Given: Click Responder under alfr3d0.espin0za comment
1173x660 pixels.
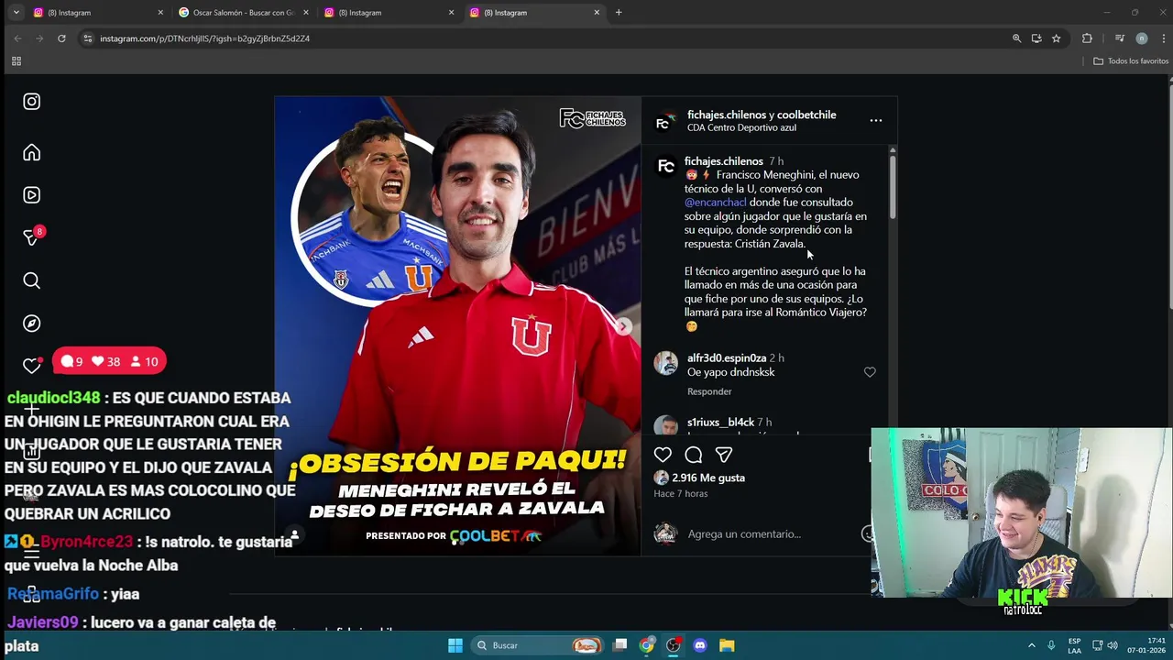Looking at the screenshot, I should (709, 391).
